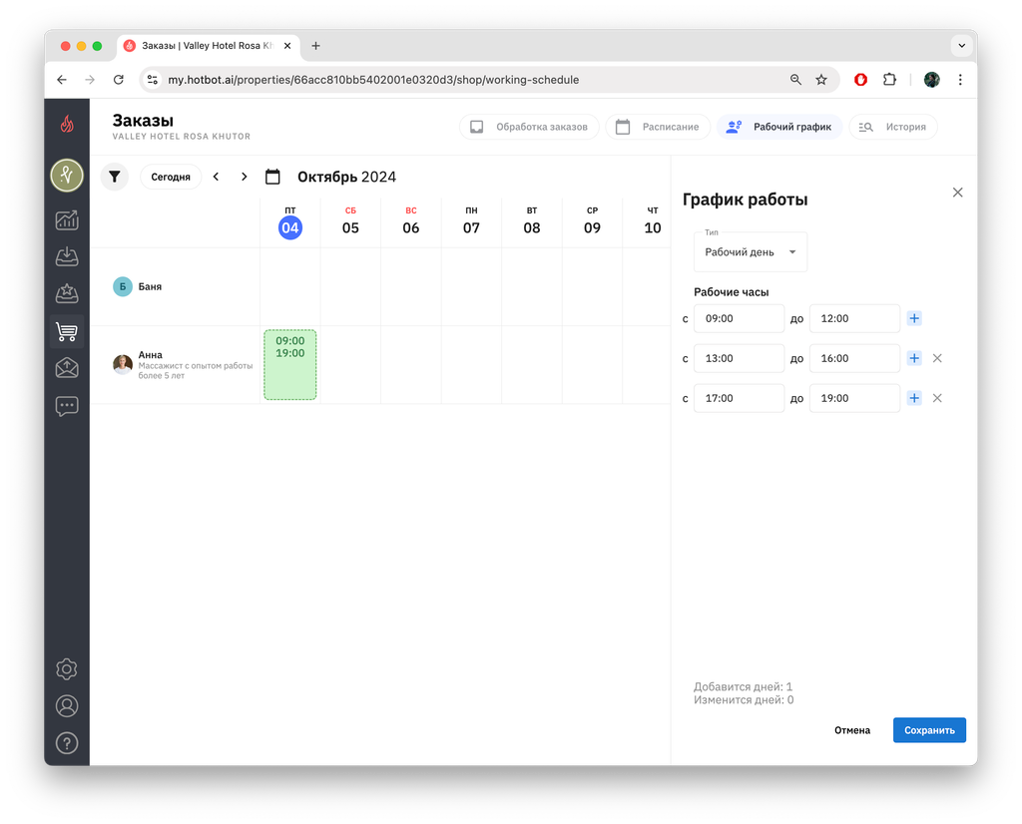Edit the end time field 12:00
The image size is (1022, 824).
[x=854, y=318]
